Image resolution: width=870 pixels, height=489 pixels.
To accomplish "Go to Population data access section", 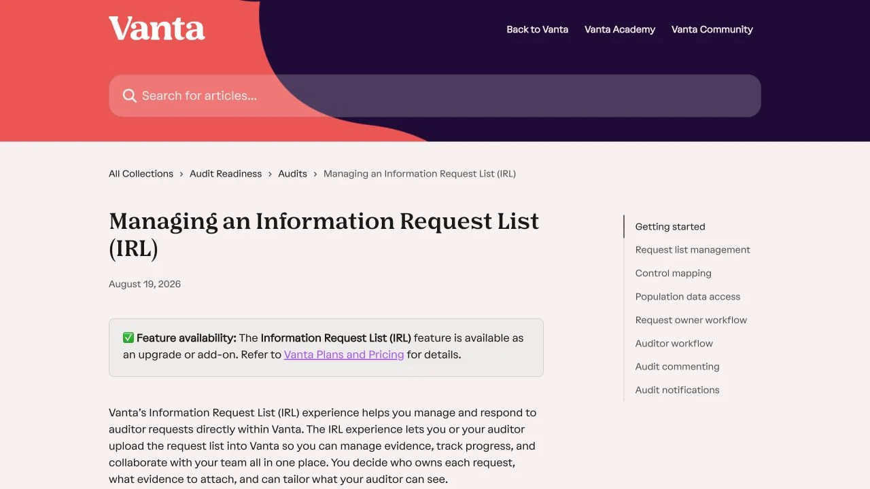I will [688, 297].
